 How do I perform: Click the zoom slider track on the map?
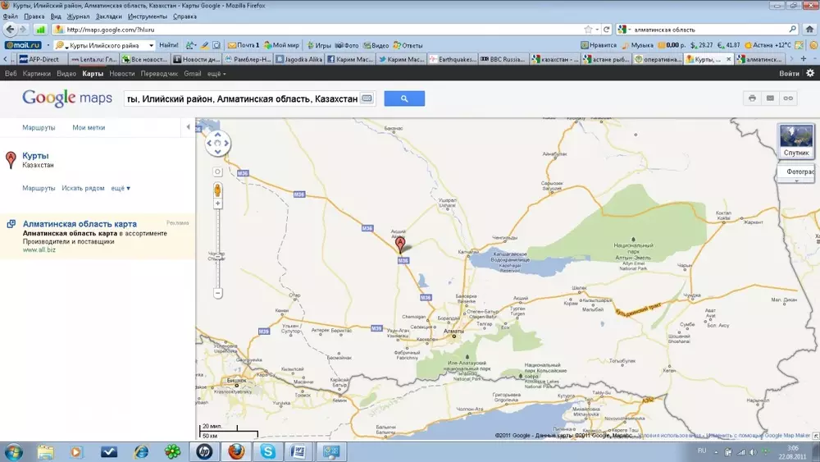pos(218,246)
